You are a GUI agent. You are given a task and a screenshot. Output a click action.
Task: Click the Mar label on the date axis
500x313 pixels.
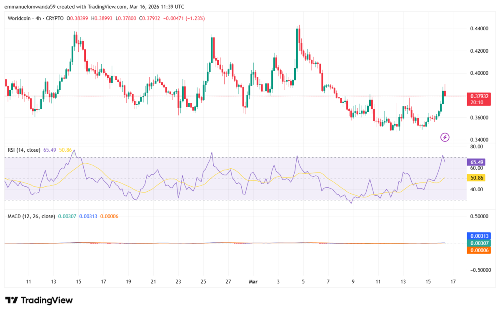(x=253, y=281)
